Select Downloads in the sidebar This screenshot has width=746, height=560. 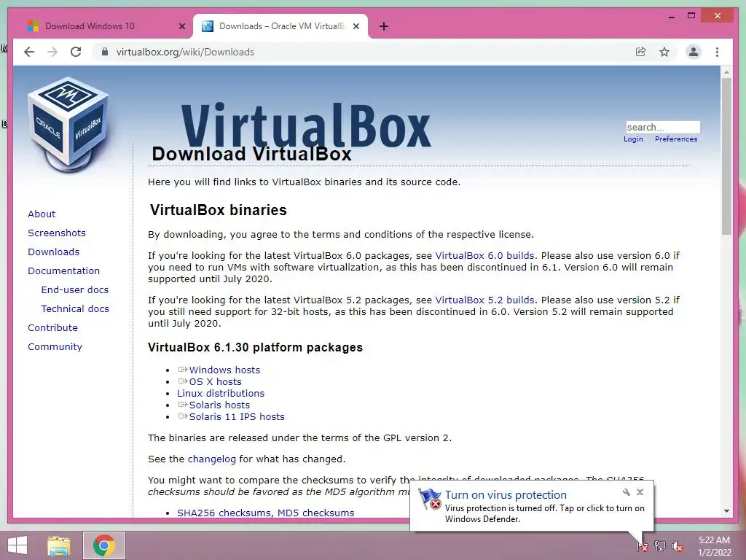[x=53, y=252]
